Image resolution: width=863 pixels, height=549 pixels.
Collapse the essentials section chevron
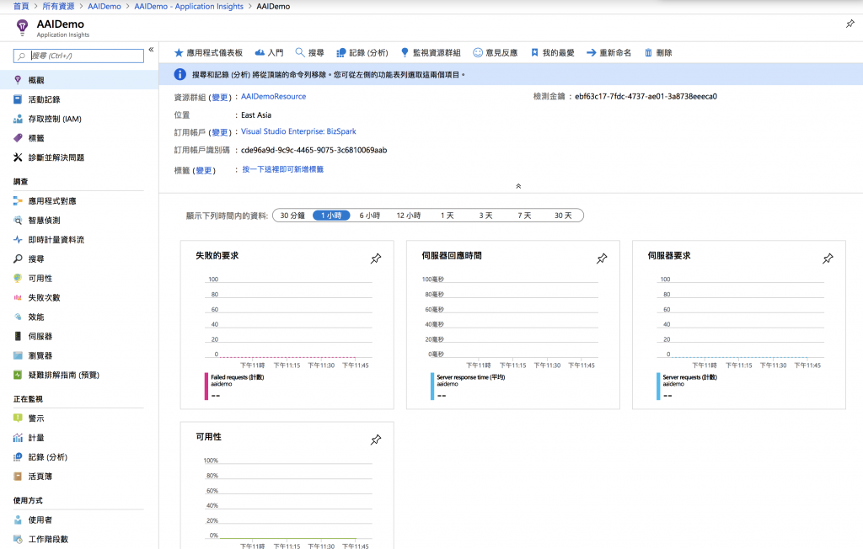coord(518,186)
